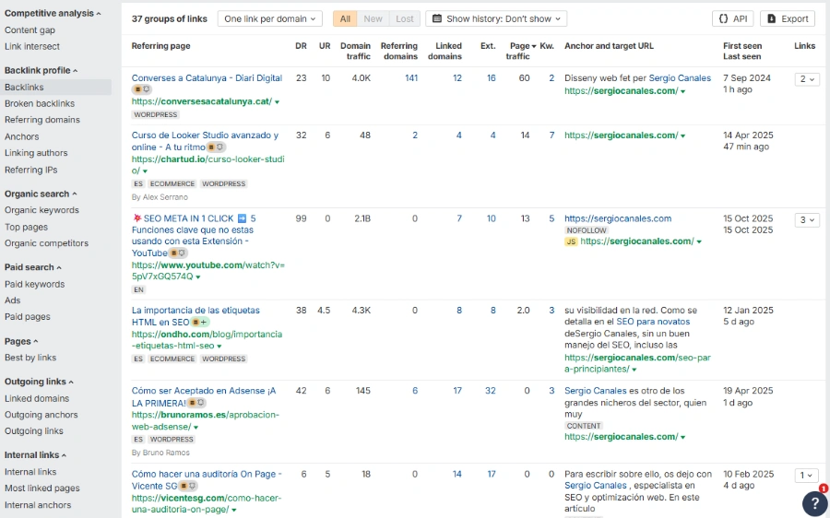830x518 pixels.
Task: Click badge icon beside Cómo hacer una auditoría title
Action: [188, 486]
